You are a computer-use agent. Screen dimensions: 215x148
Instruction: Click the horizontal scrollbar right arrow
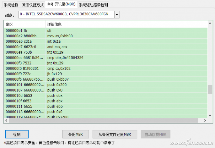tap(205, 120)
